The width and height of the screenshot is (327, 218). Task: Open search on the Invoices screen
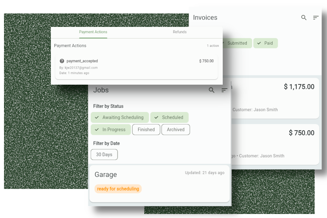point(304,17)
